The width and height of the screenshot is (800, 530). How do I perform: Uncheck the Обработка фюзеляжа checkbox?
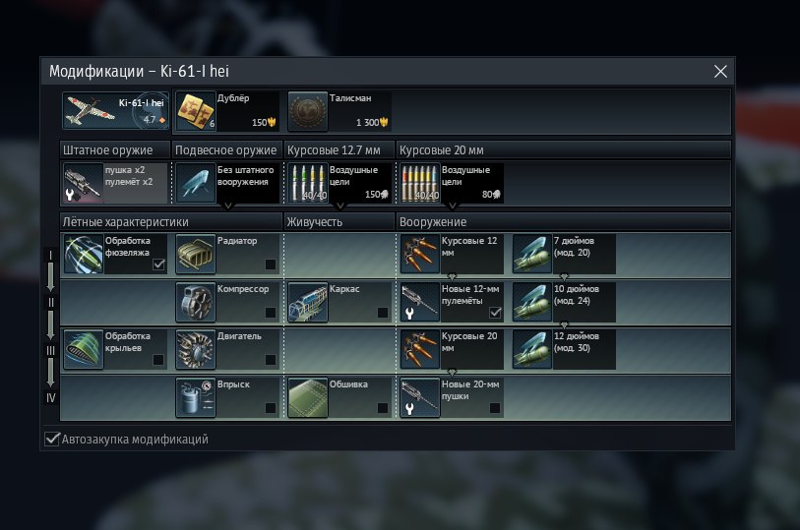click(158, 264)
